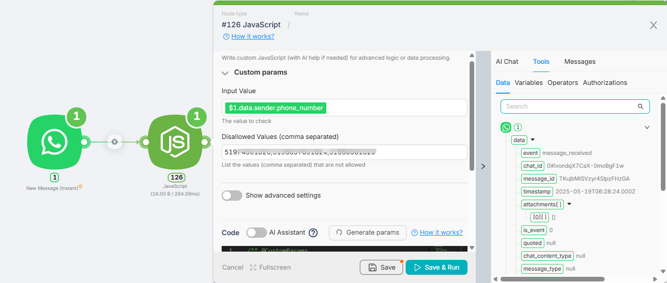Open the gear settings between nodes
Viewport: 667px width, 283px height.
(114, 141)
